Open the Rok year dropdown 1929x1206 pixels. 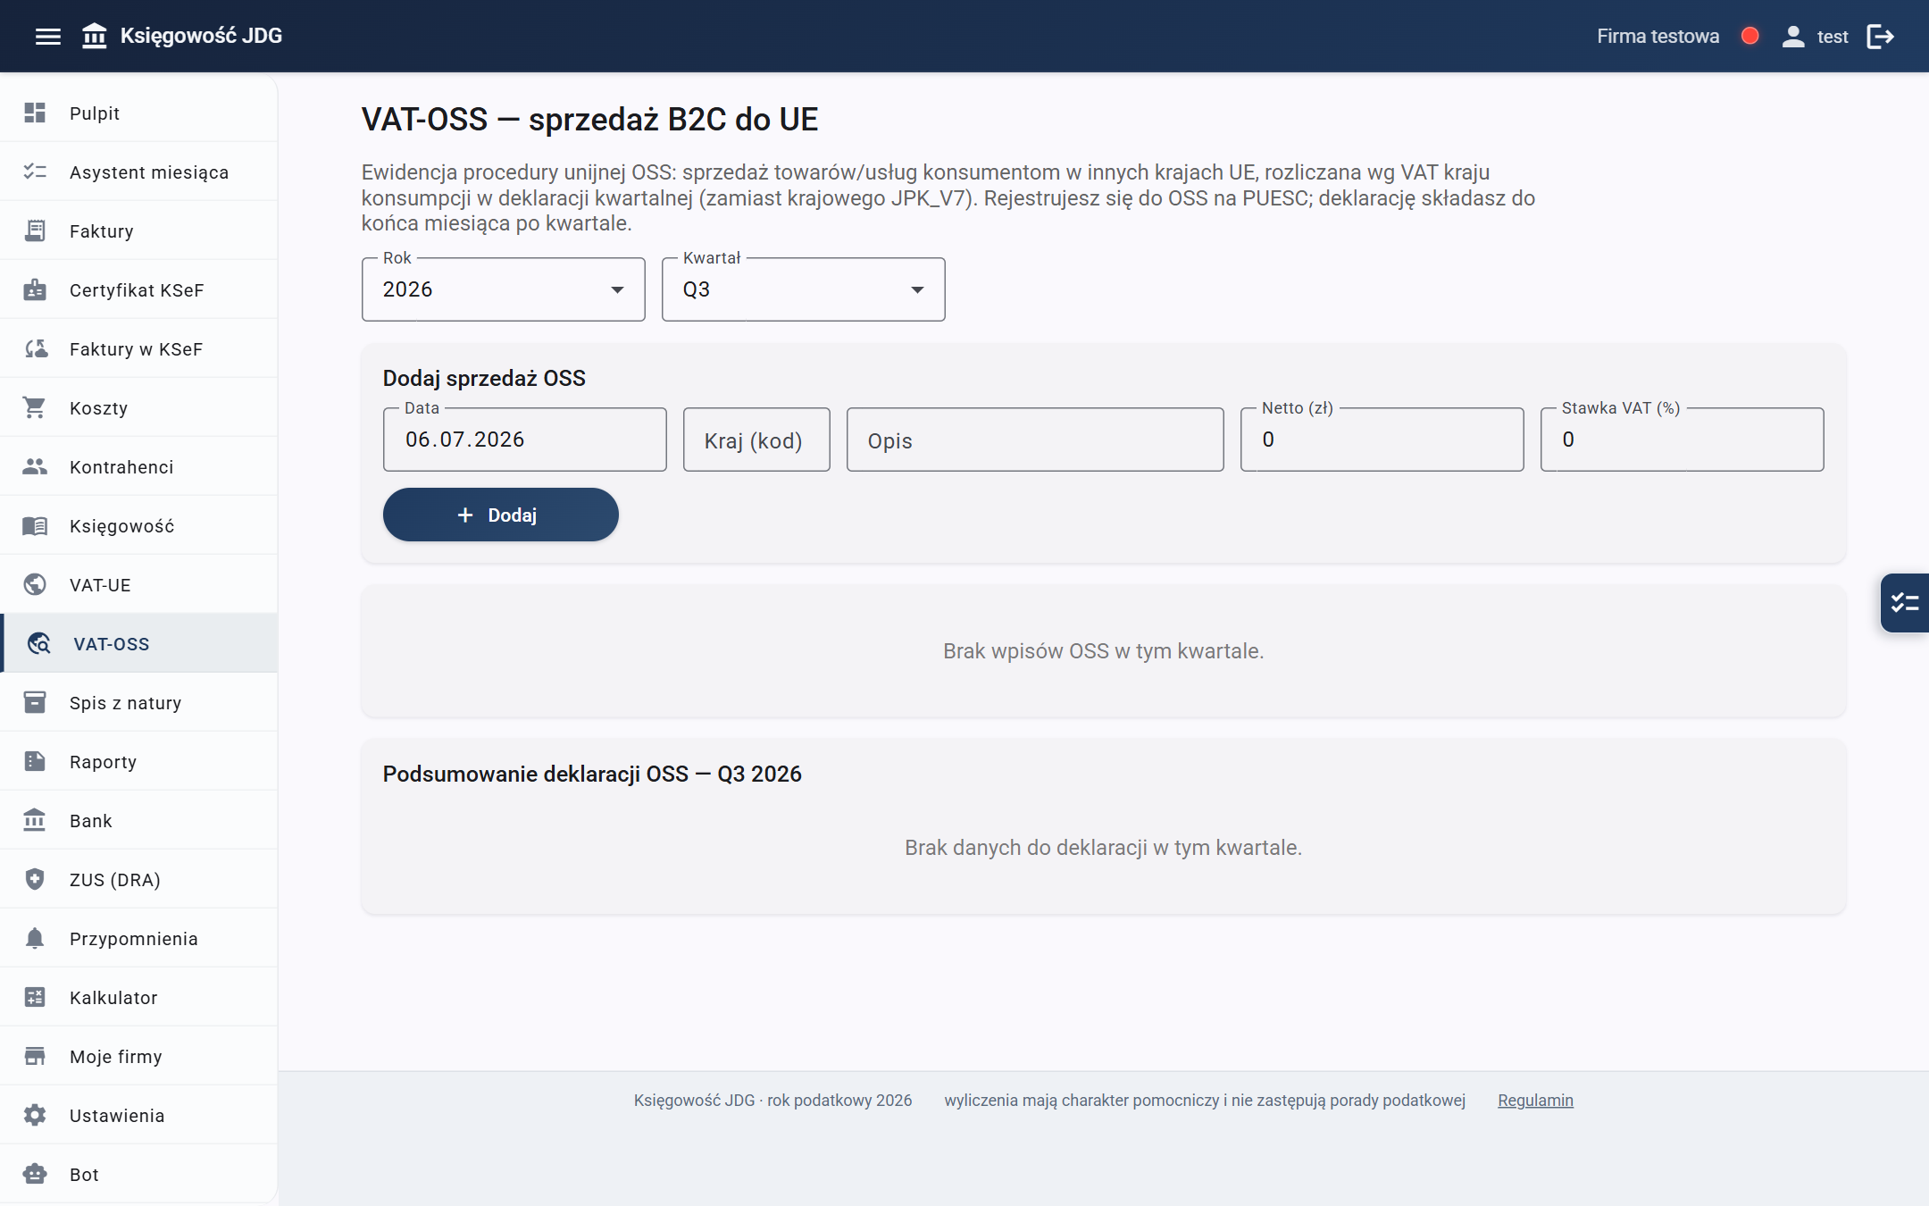pos(503,289)
